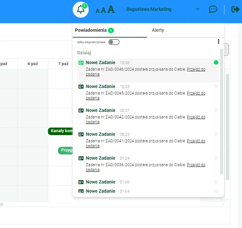
Task: Select the smallest font size A
Action: coord(97,11)
